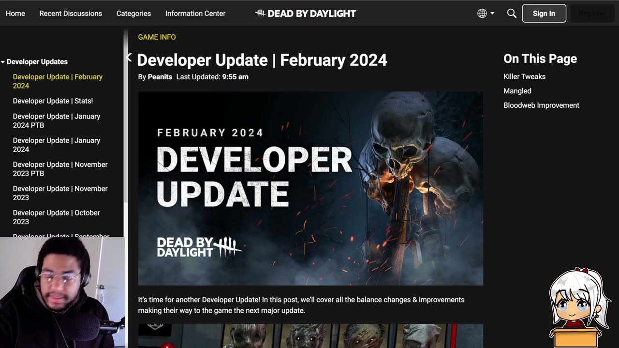Open the sidebar Developer Update | January 2024 entry without PTB
619x348 pixels.
point(57,145)
